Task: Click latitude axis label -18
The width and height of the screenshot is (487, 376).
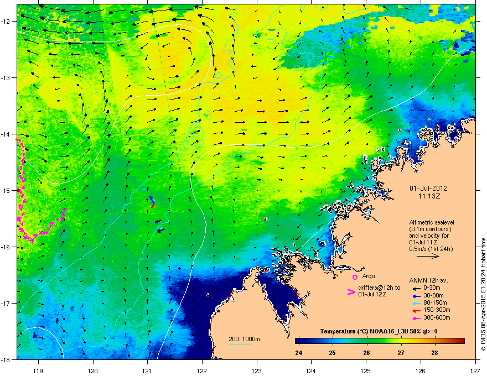Action: click(6, 359)
